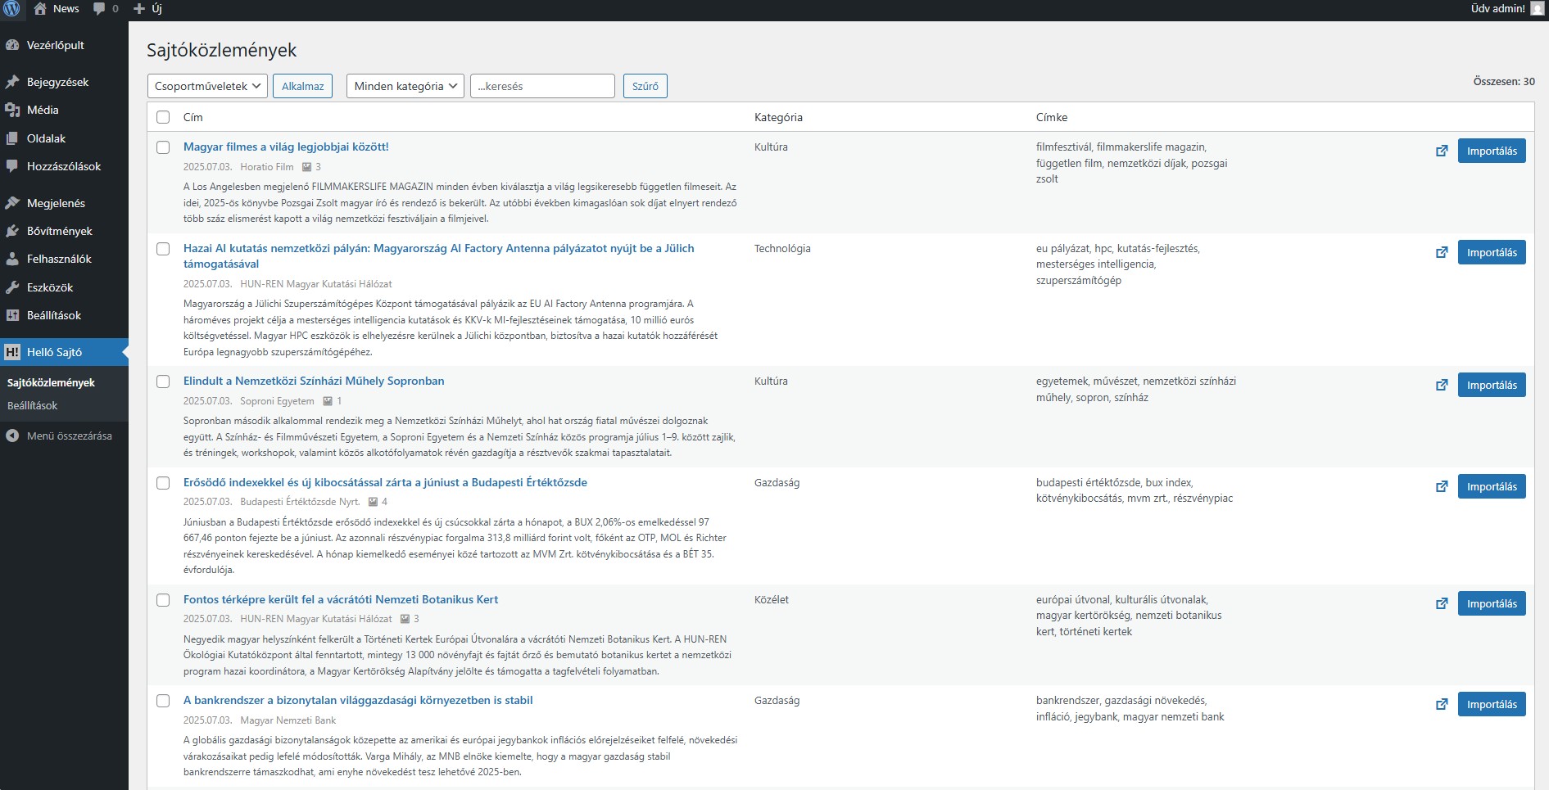This screenshot has width=1549, height=790.
Task: Import the Hazai AI kutatás article
Action: pos(1491,253)
